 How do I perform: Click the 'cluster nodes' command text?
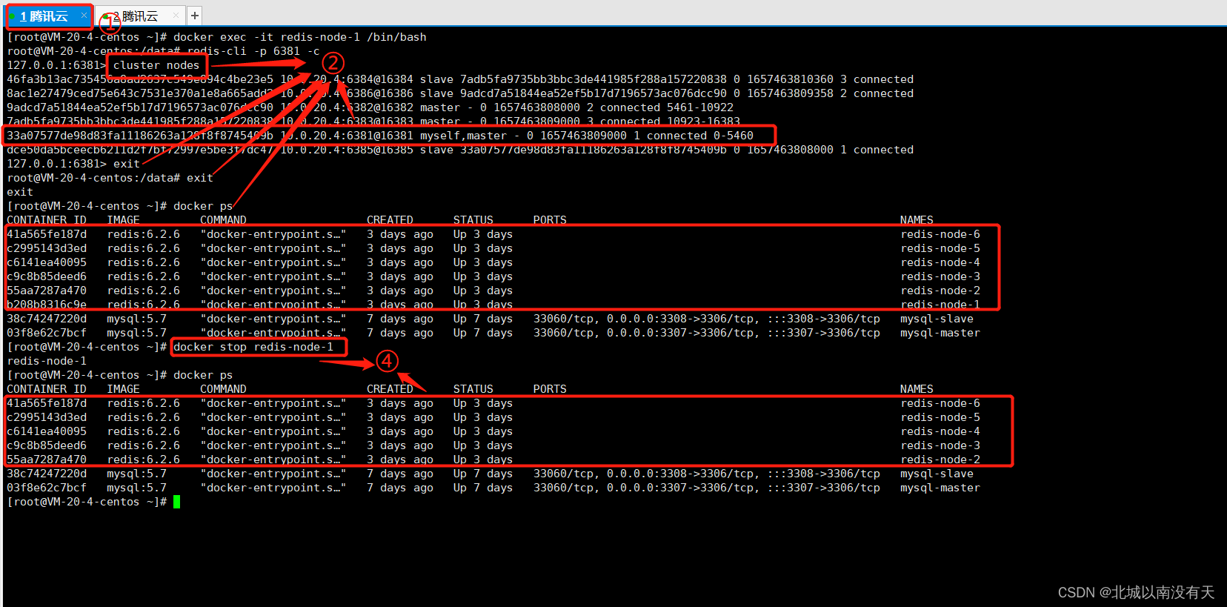tap(156, 65)
